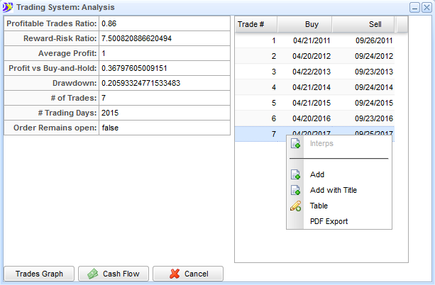This screenshot has height=285, width=435.
Task: Cancel the analysis dialog
Action: pyautogui.click(x=188, y=274)
